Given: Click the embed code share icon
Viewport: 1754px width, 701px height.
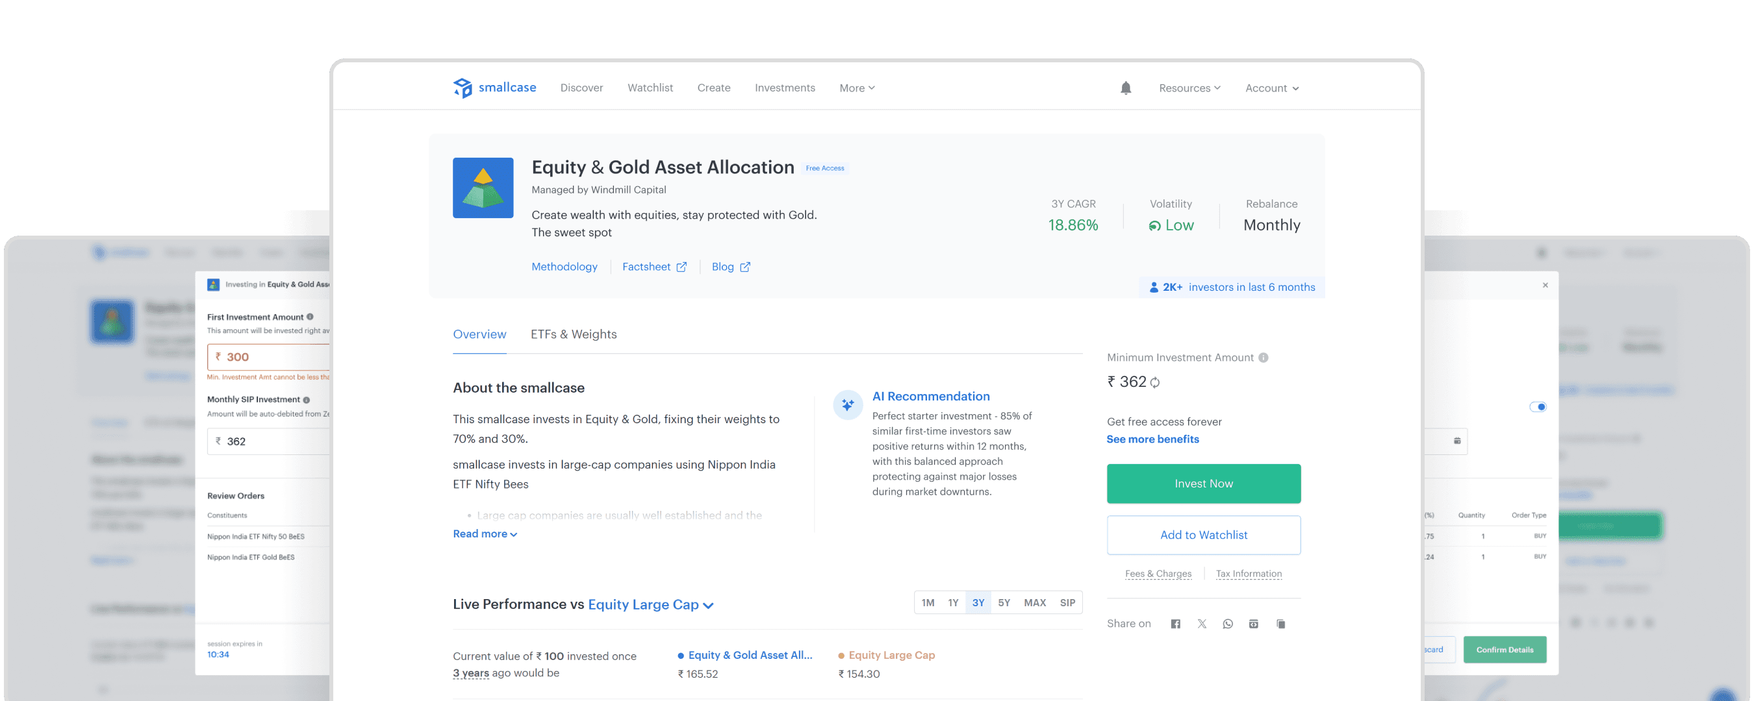Looking at the screenshot, I should 1254,623.
